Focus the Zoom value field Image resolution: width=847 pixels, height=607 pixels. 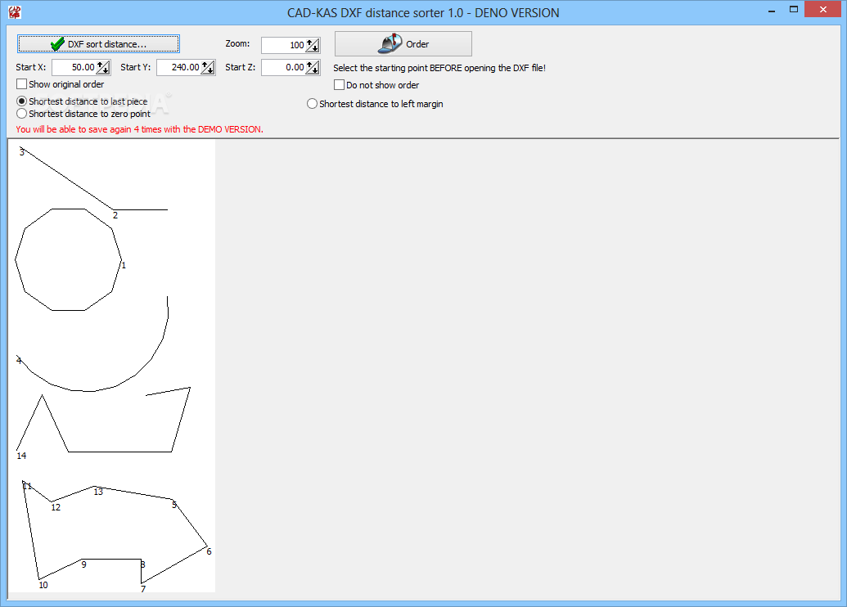pyautogui.click(x=284, y=45)
